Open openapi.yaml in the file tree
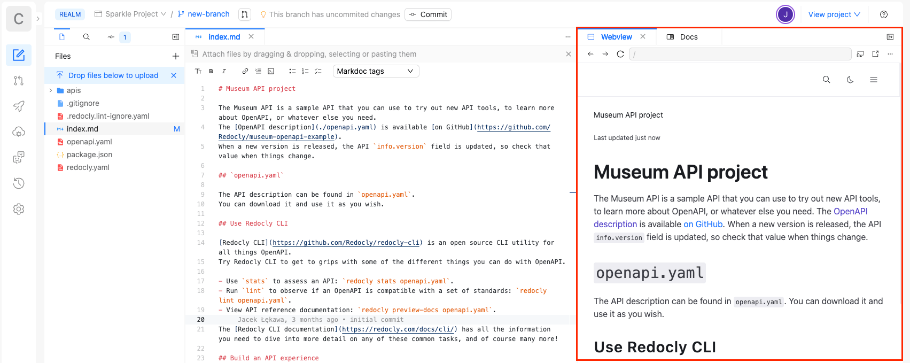Screen dimensions: 910x363 [x=89, y=142]
